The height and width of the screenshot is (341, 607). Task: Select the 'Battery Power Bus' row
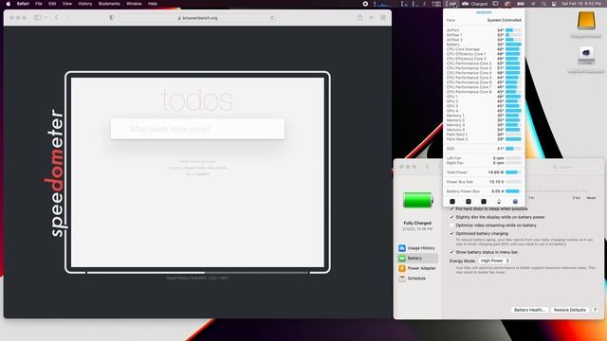point(484,191)
